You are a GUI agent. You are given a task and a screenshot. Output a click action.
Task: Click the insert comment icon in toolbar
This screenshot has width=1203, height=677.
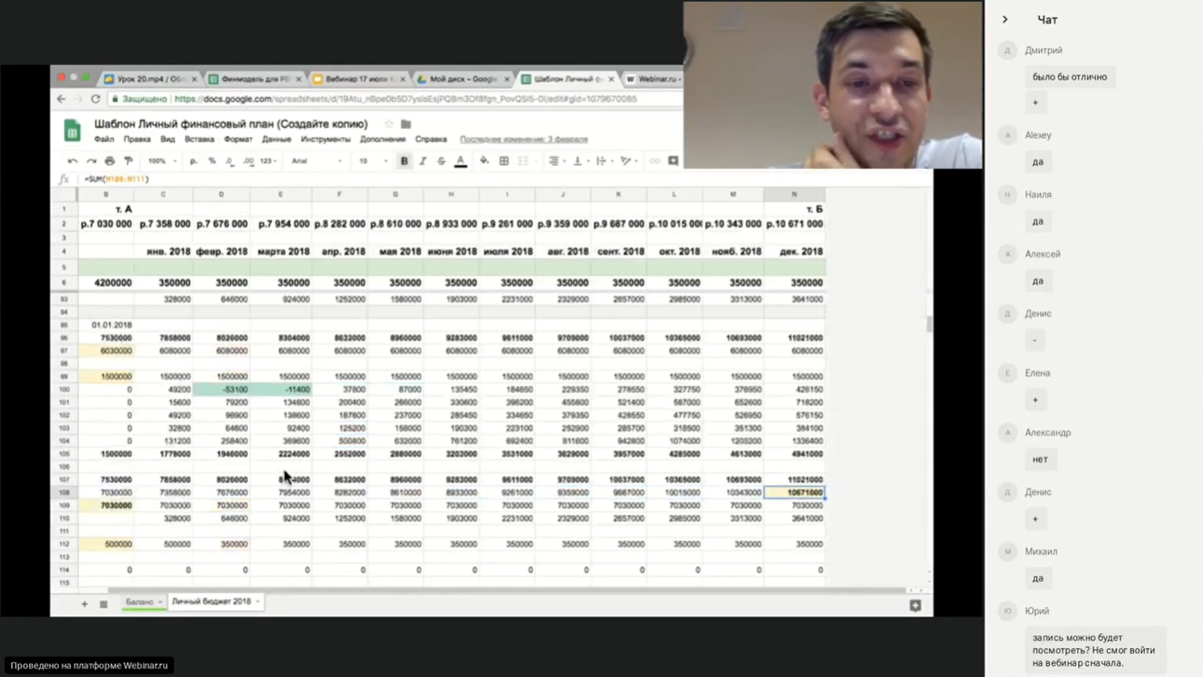pyautogui.click(x=673, y=161)
